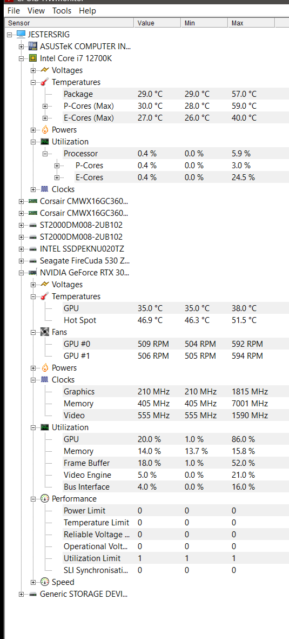Select the Frame Buffer utilization row
Image resolution: width=289 pixels, height=639 pixels.
(176, 463)
